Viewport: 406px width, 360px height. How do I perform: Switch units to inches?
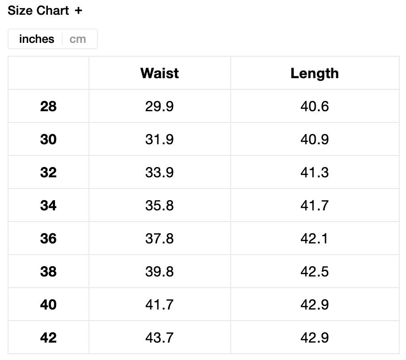pyautogui.click(x=37, y=39)
